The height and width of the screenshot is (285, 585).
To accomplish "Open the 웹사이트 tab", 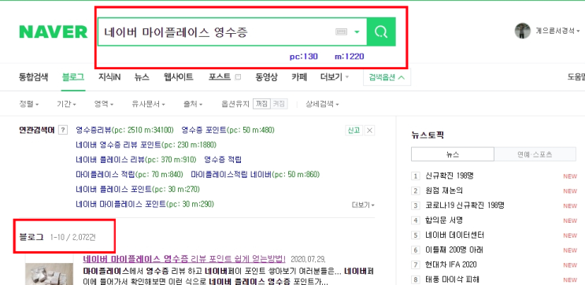I will tap(179, 77).
